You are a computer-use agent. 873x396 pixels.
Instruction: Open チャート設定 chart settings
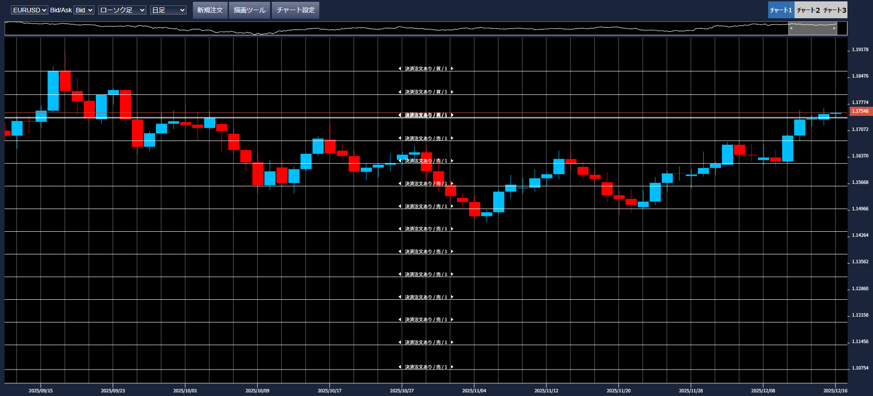click(296, 10)
